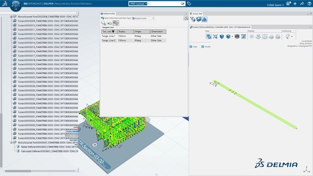Click the Authoring curved profile icon

pos(288,37)
